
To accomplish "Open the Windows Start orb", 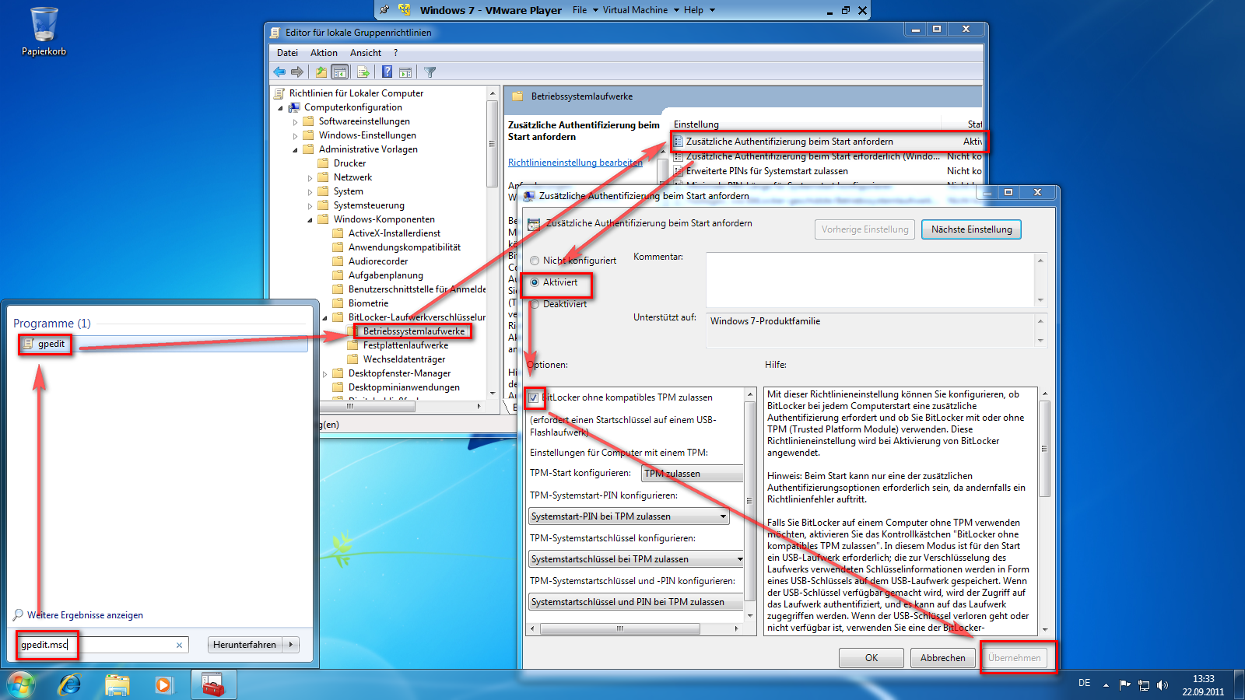I will pyautogui.click(x=21, y=684).
